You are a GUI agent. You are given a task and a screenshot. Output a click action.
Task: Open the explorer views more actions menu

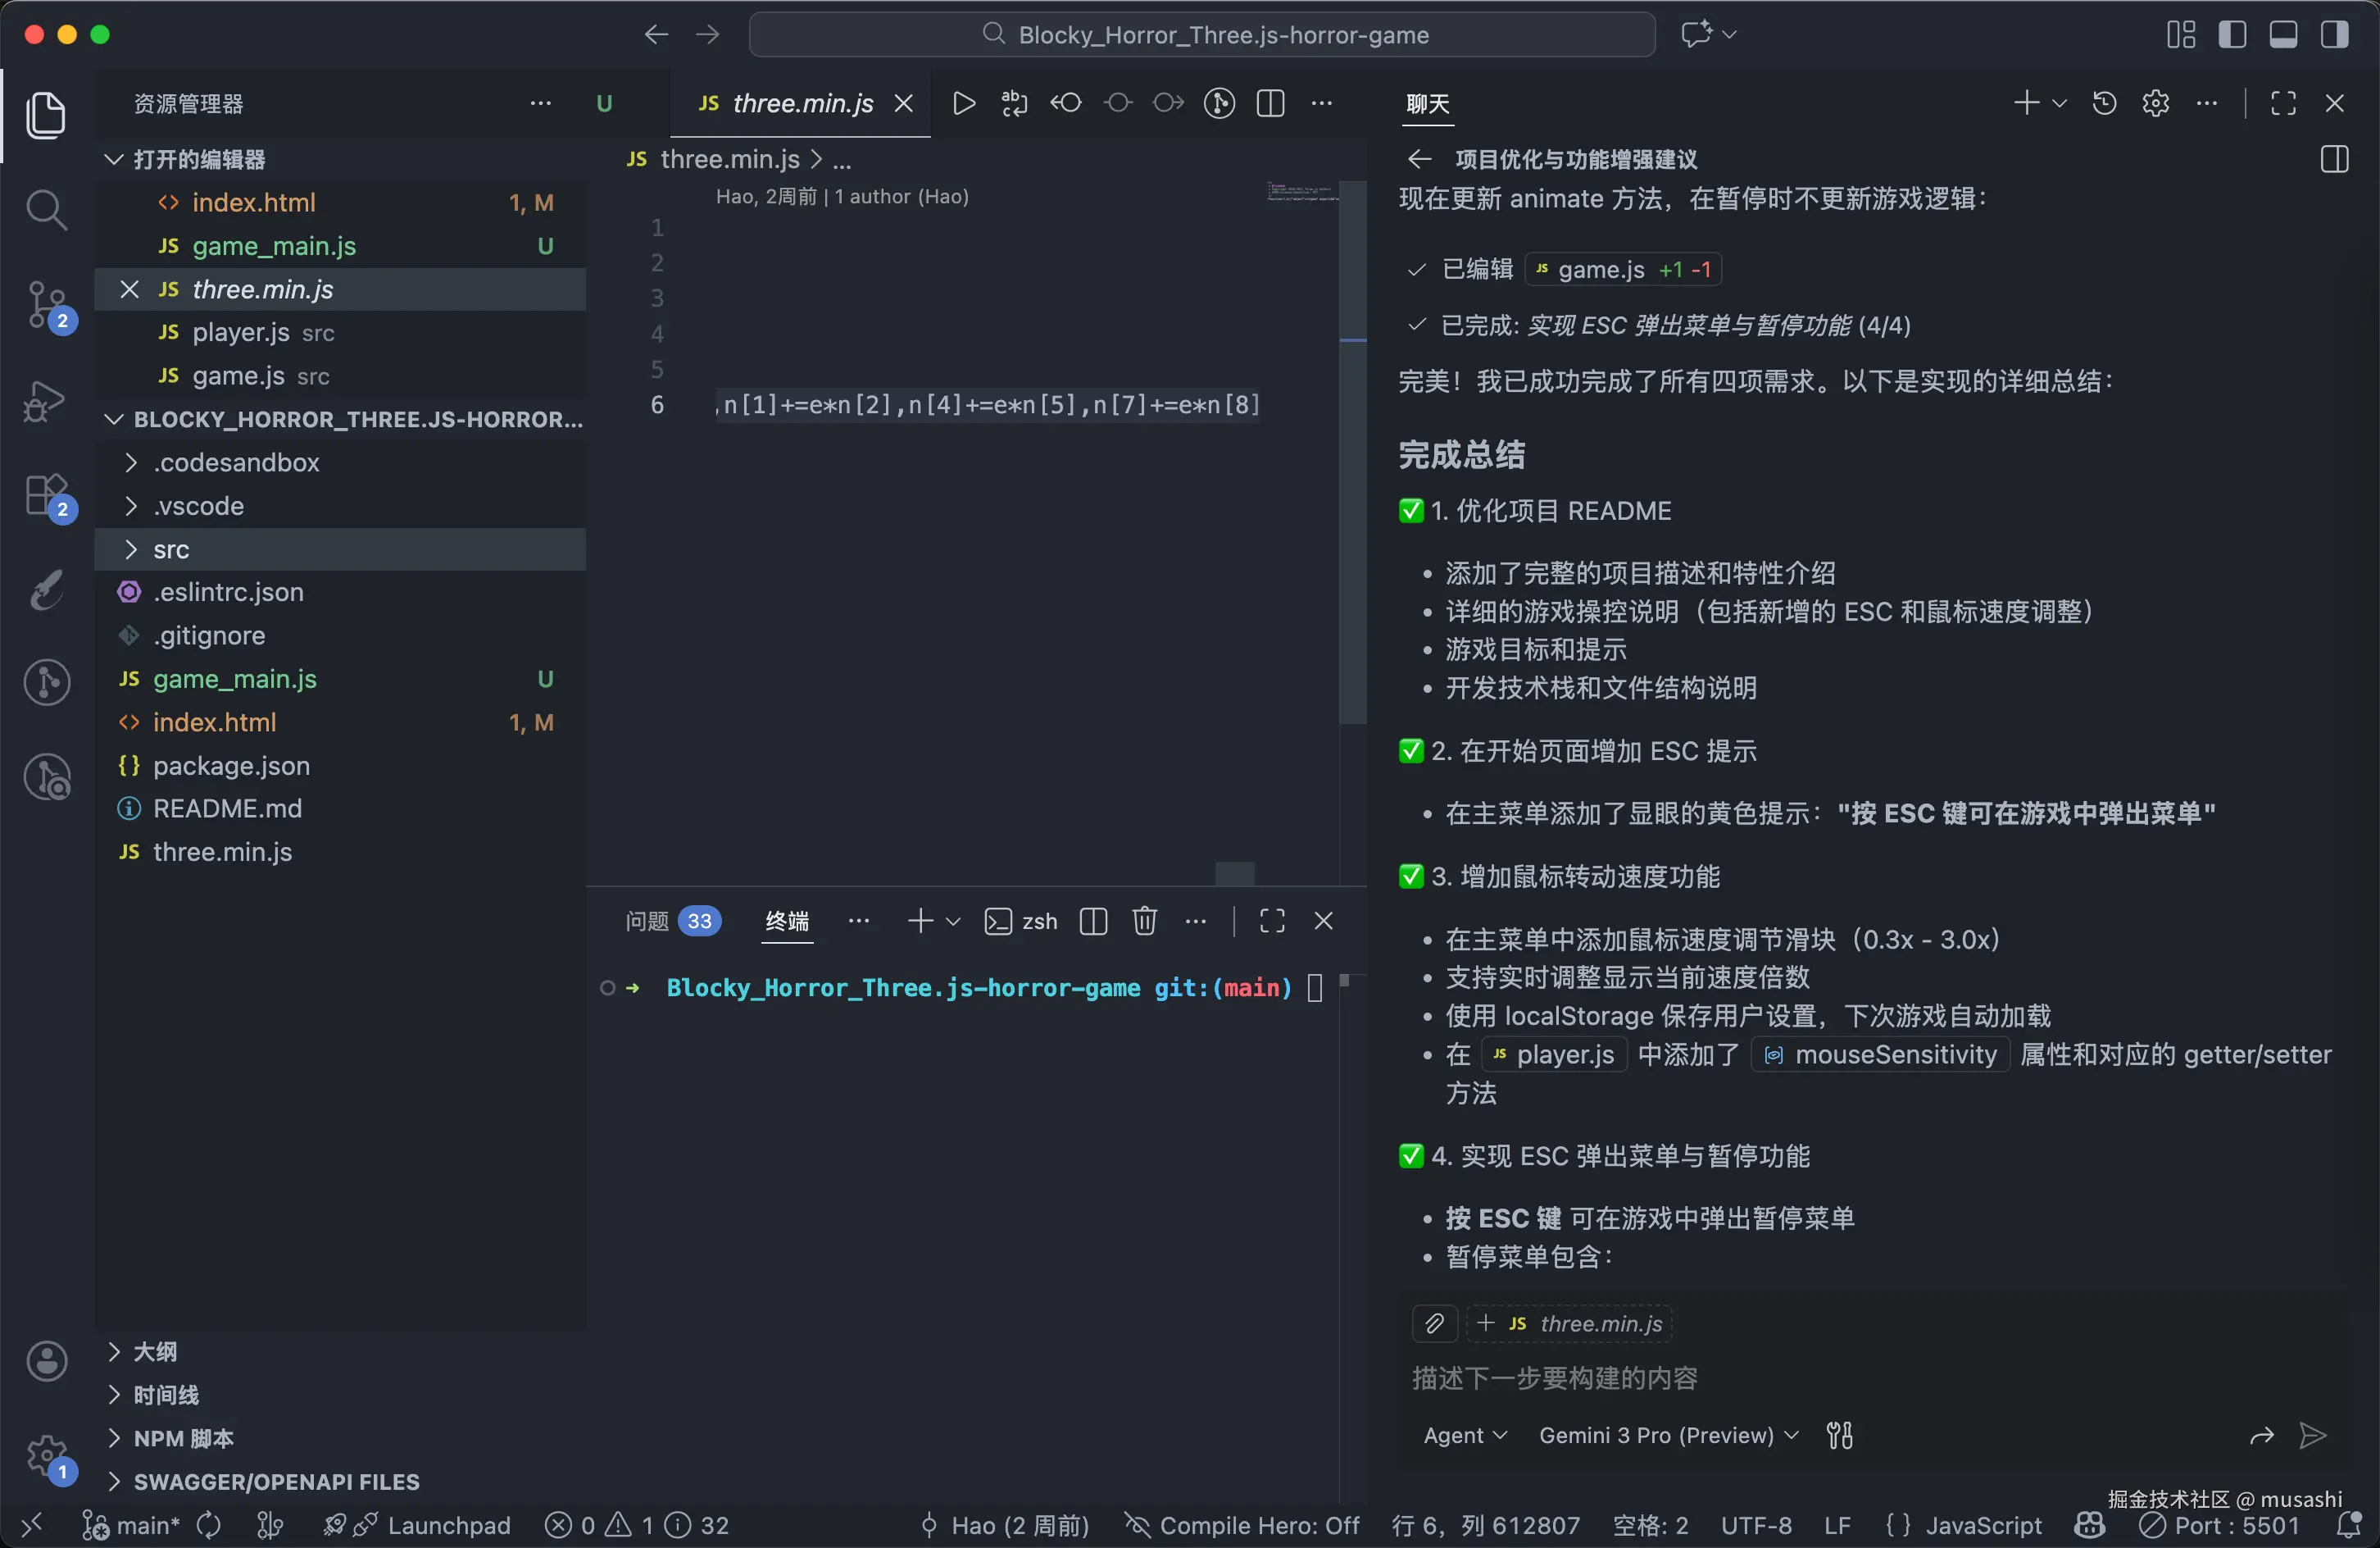(x=541, y=103)
